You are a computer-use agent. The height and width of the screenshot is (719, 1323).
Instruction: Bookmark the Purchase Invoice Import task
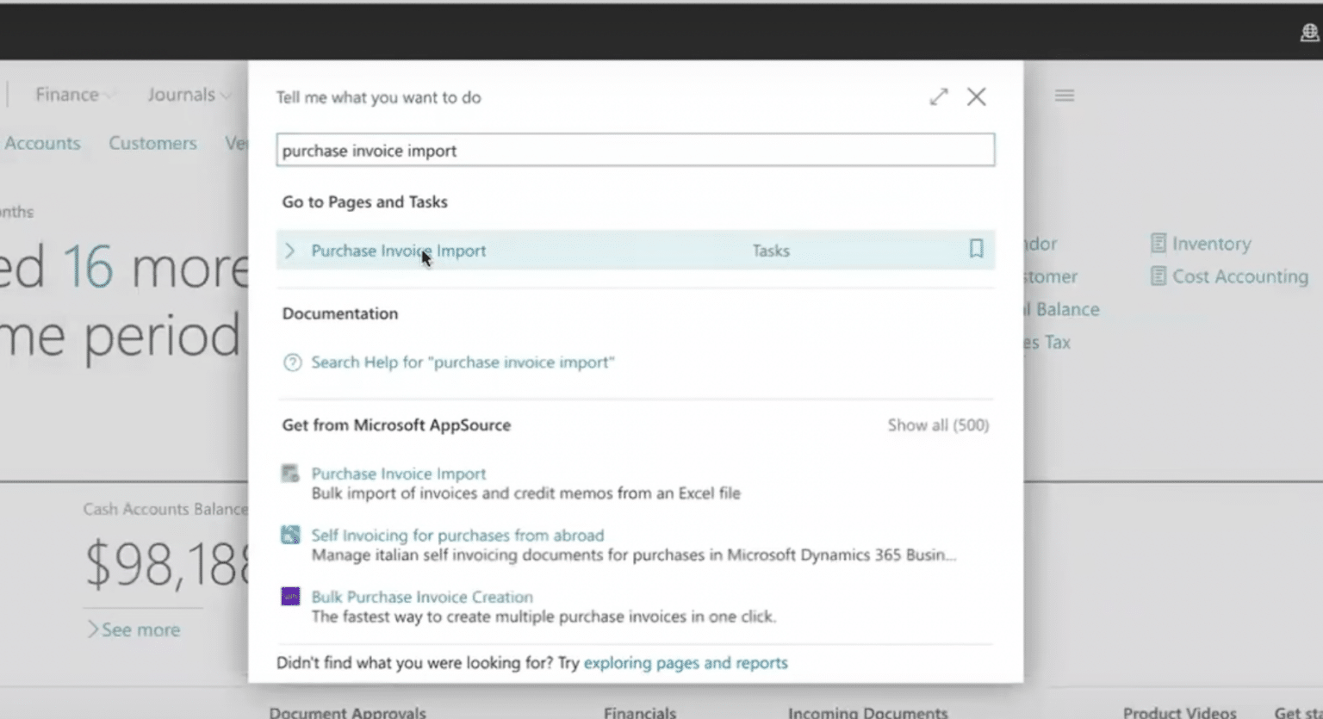(x=976, y=249)
